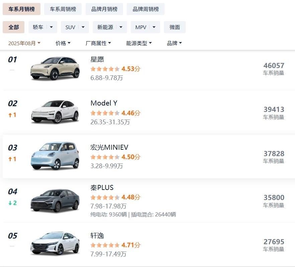Screen dimensions: 295x267
Task: Open the 能源类型 filter dropdown
Action: 139,43
